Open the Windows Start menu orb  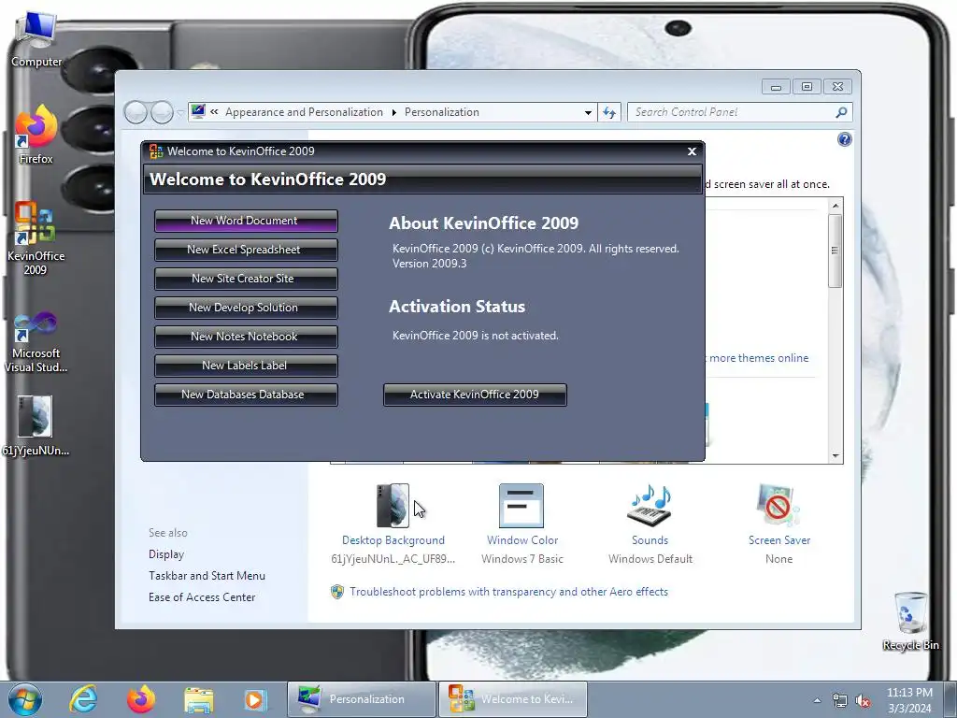click(25, 699)
